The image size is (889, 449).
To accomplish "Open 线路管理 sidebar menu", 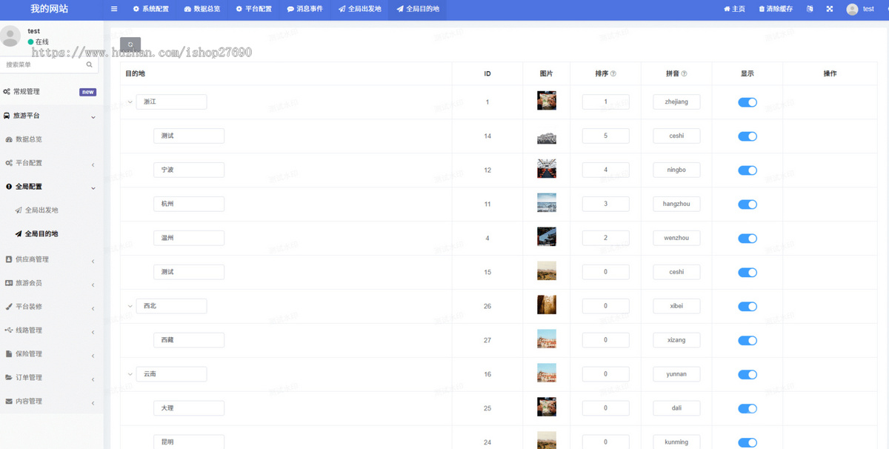I will 51,330.
